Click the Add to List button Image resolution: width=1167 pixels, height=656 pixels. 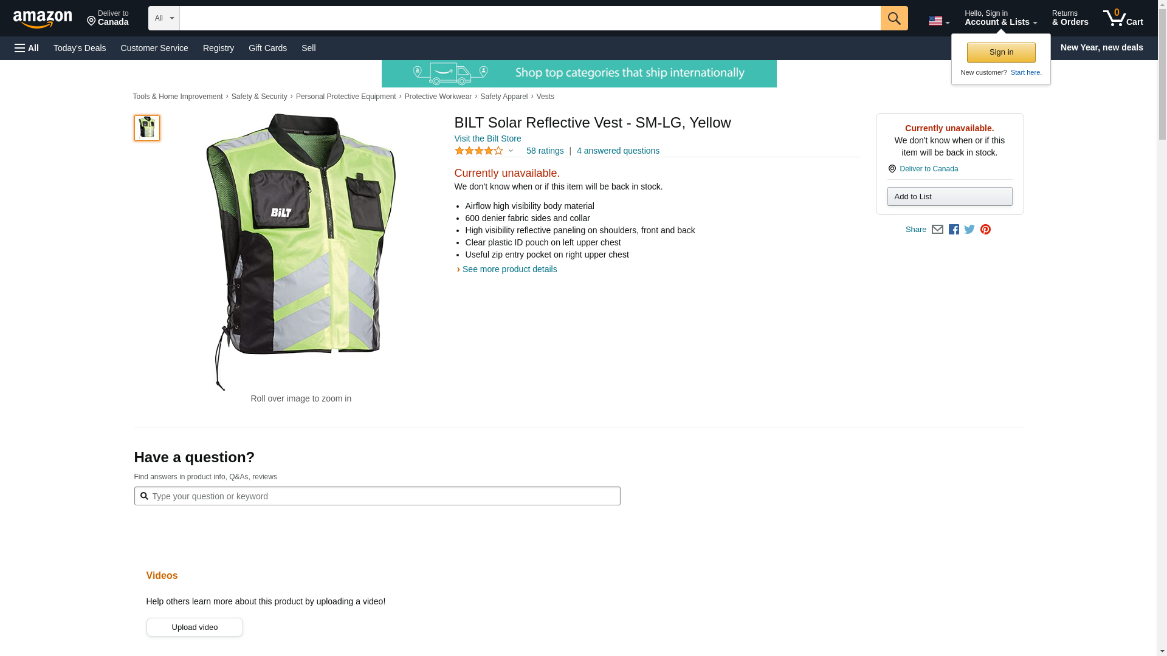coord(949,197)
